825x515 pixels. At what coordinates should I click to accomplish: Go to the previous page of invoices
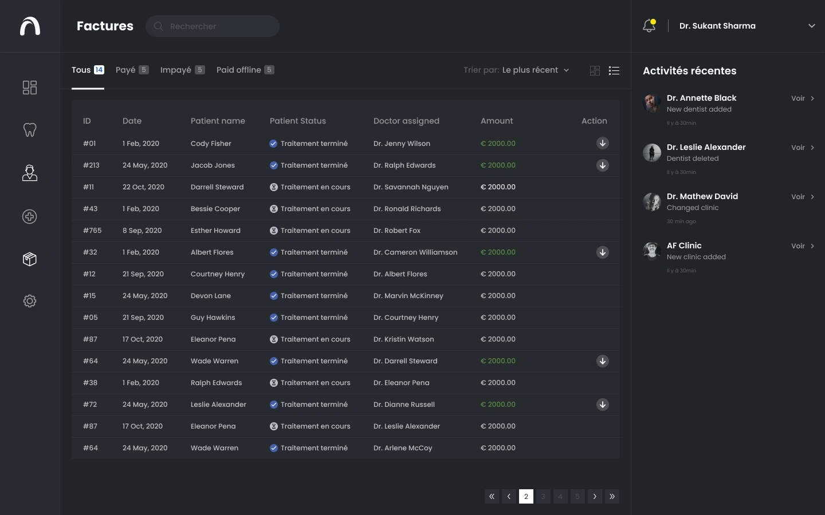[509, 497]
